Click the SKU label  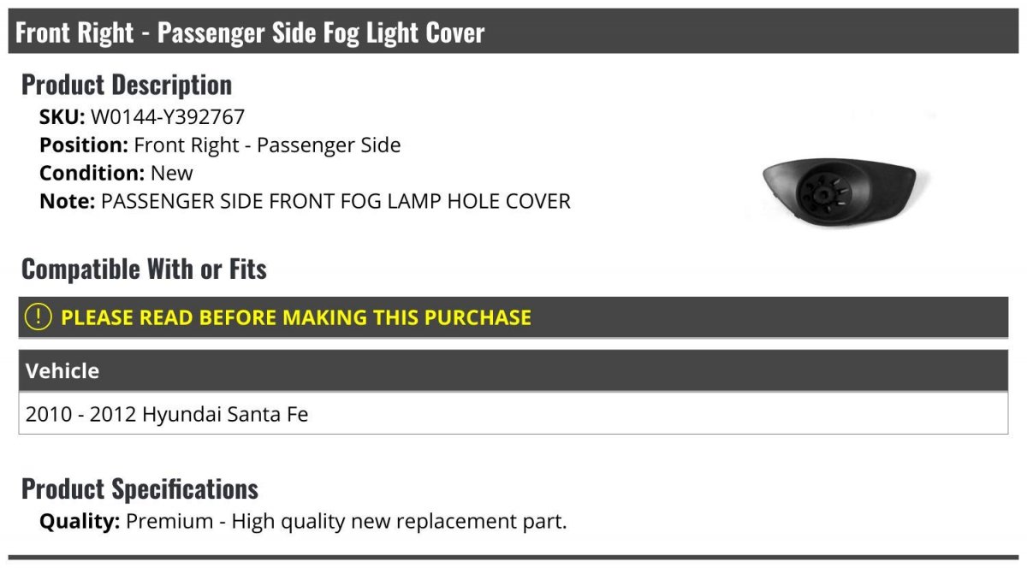(x=62, y=117)
